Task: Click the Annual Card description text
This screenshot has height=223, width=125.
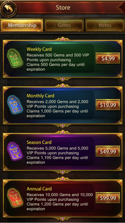Action: (60, 202)
